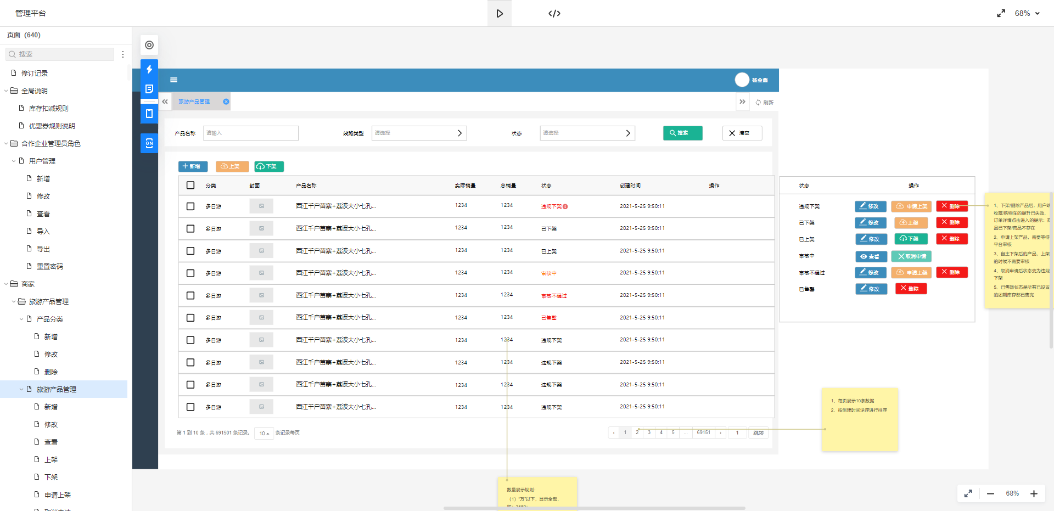Click 查看 button in the 审核中 row

coord(871,256)
